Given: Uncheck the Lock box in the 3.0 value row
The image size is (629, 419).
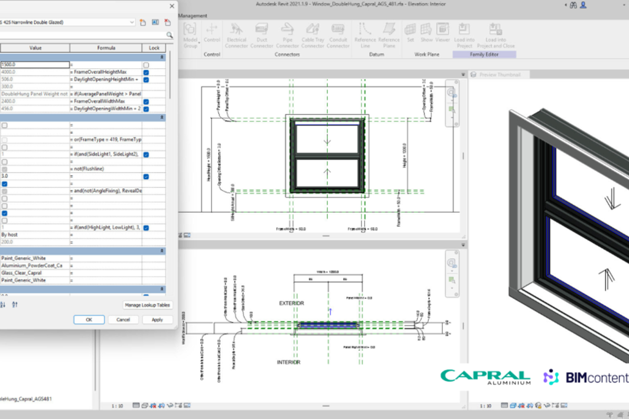Looking at the screenshot, I should click(x=146, y=177).
